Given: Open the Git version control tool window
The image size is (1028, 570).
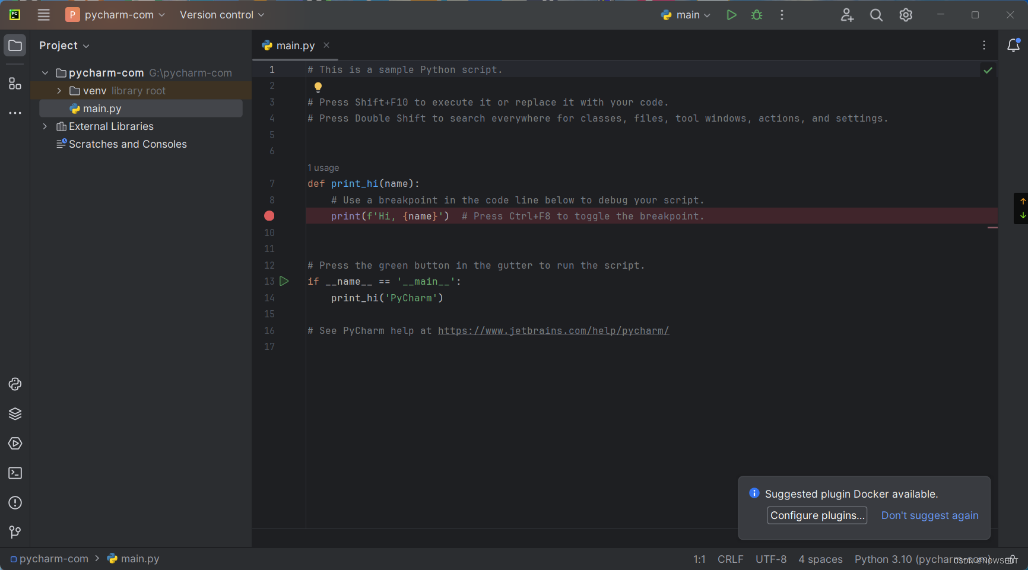Looking at the screenshot, I should click(x=15, y=532).
